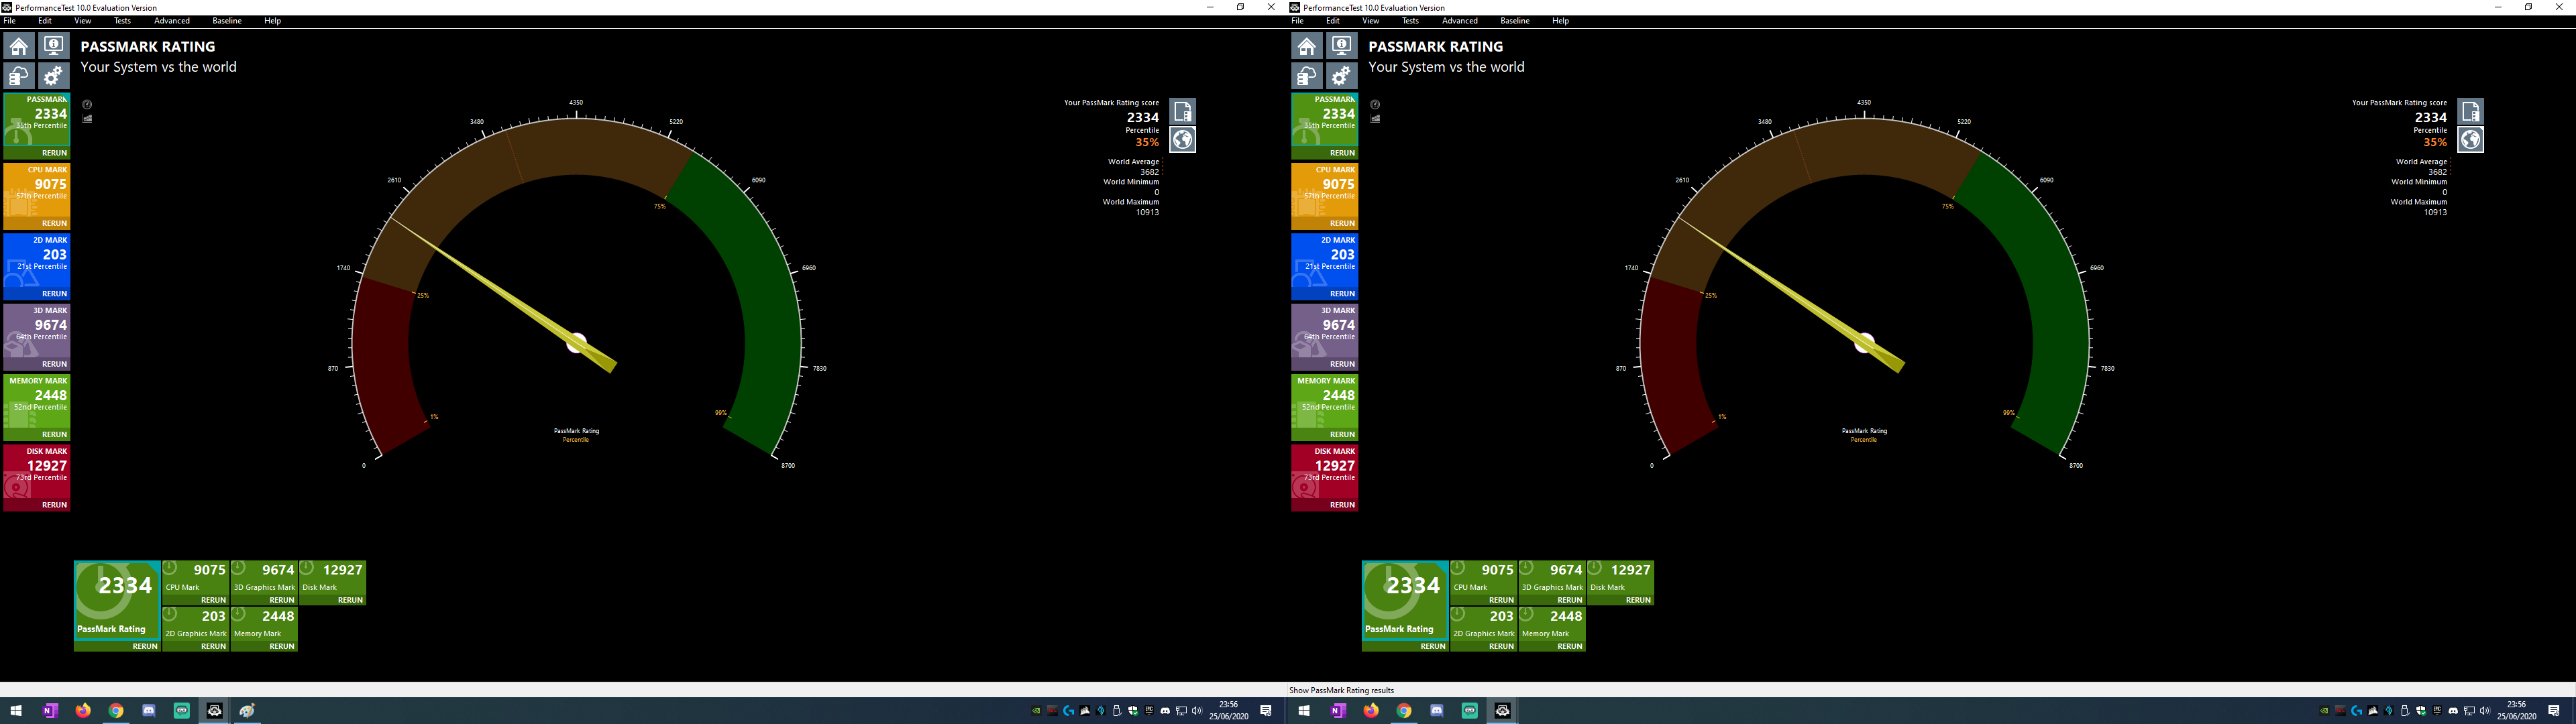Image resolution: width=2576 pixels, height=724 pixels.
Task: Click large PassMark Rating tile in left window
Action: [117, 601]
